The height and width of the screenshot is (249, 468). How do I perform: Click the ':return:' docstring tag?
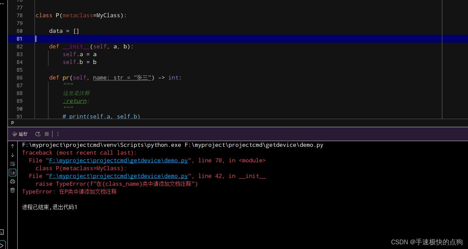tap(76, 101)
